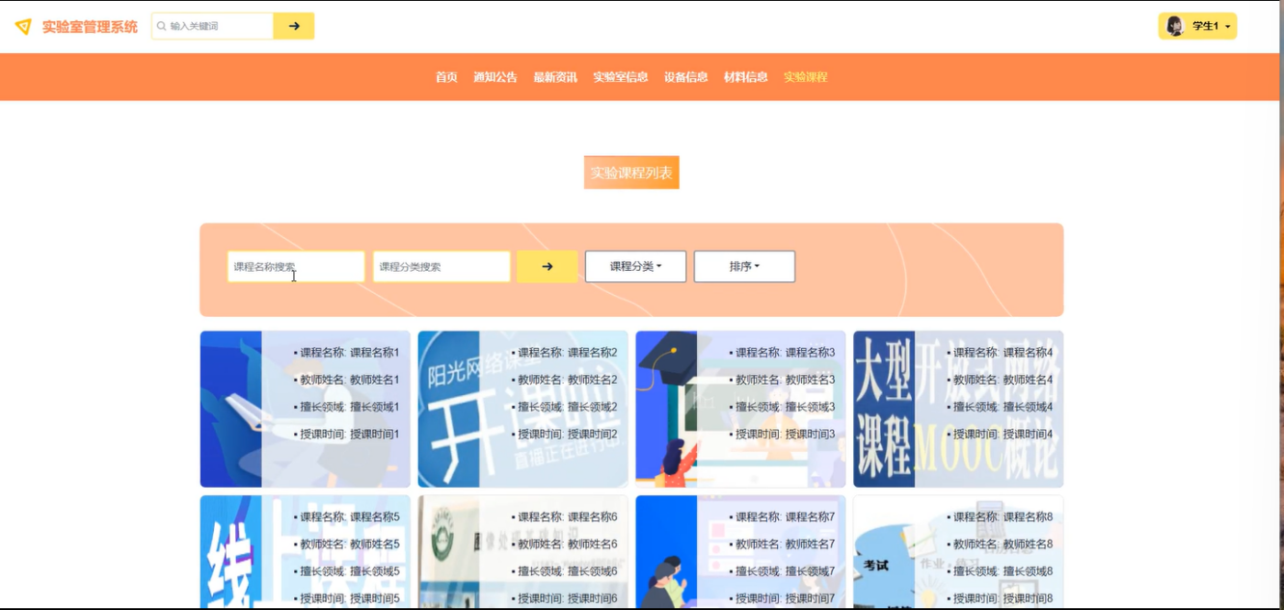The image size is (1284, 610).
Task: Open course card 课程名称7 thumbnail
Action: pyautogui.click(x=741, y=552)
